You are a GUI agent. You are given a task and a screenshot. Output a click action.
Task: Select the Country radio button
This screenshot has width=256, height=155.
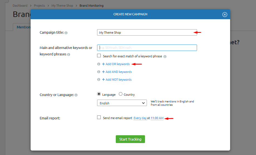(120, 94)
